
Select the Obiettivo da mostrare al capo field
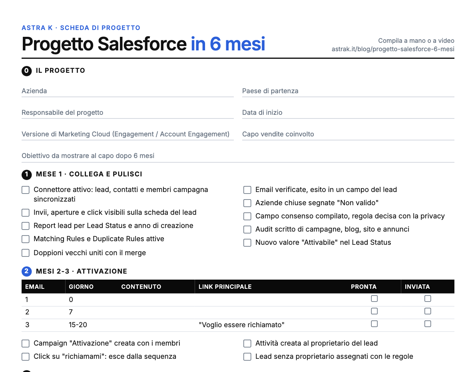(238, 156)
